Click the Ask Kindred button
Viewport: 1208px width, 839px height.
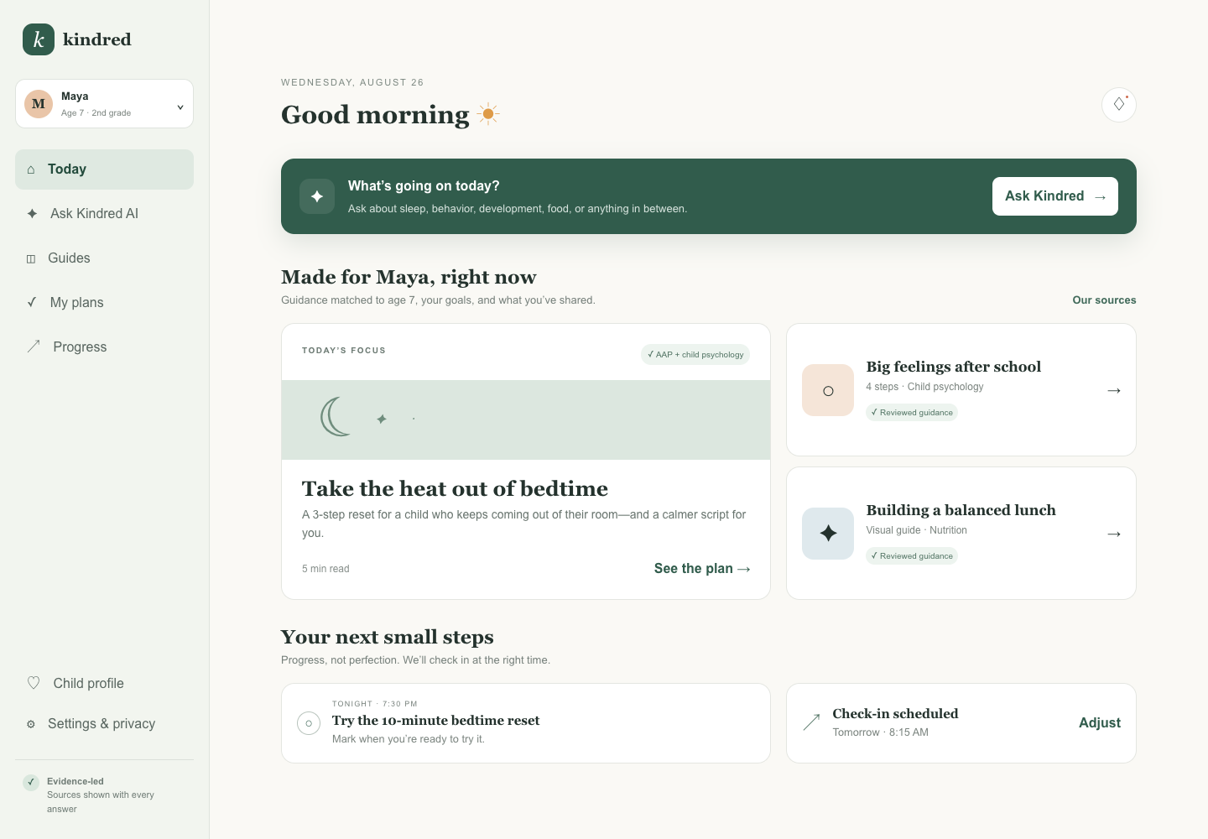(x=1054, y=196)
